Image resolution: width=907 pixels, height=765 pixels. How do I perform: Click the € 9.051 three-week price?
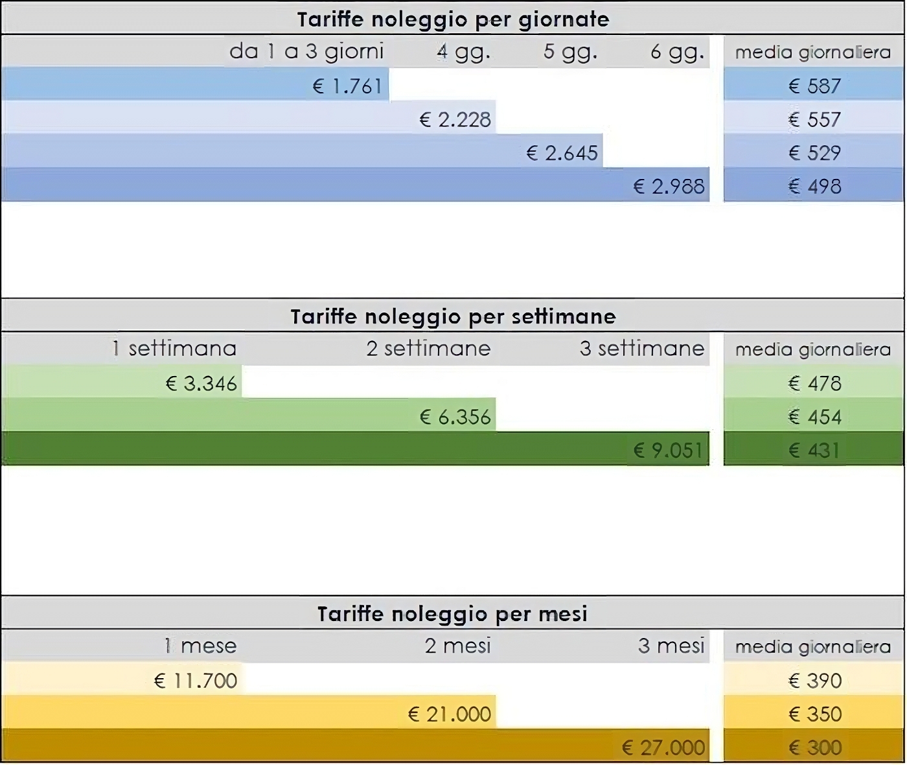[668, 450]
